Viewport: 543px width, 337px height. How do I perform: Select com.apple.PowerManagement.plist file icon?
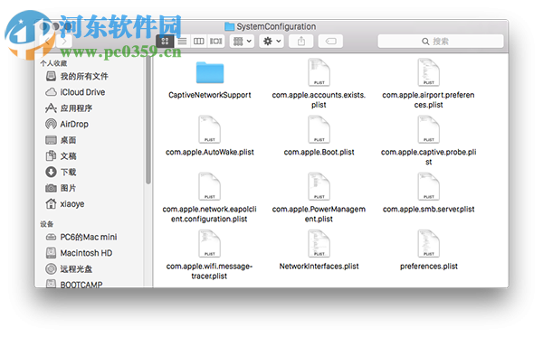(319, 186)
